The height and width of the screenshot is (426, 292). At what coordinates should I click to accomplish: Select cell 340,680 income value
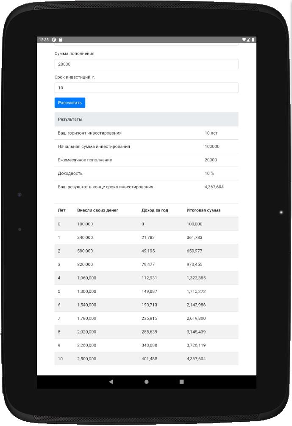[149, 345]
